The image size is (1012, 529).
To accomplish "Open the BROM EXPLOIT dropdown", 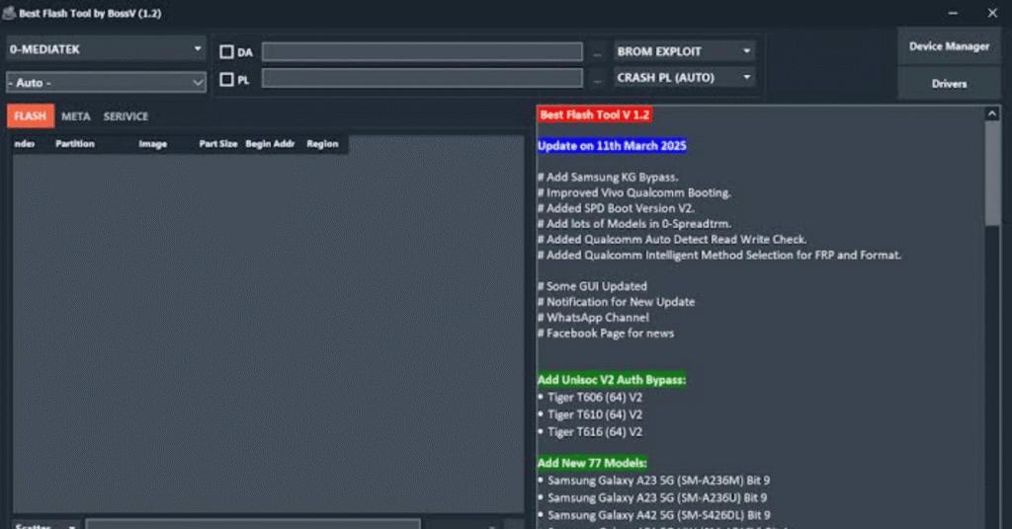I will [x=684, y=51].
